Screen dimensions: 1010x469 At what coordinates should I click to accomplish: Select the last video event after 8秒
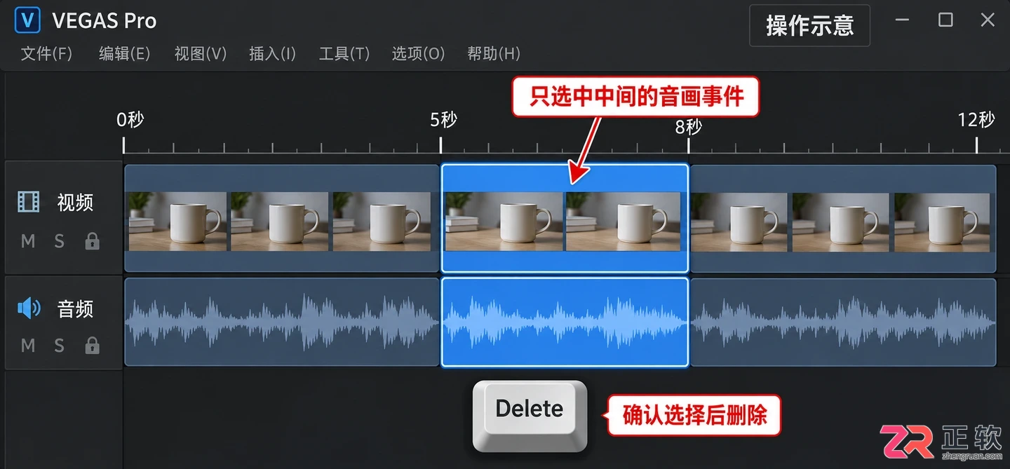pyautogui.click(x=843, y=218)
